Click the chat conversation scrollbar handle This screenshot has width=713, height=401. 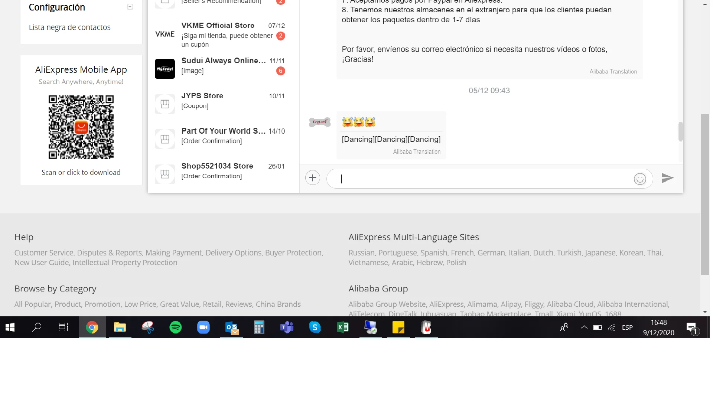680,131
